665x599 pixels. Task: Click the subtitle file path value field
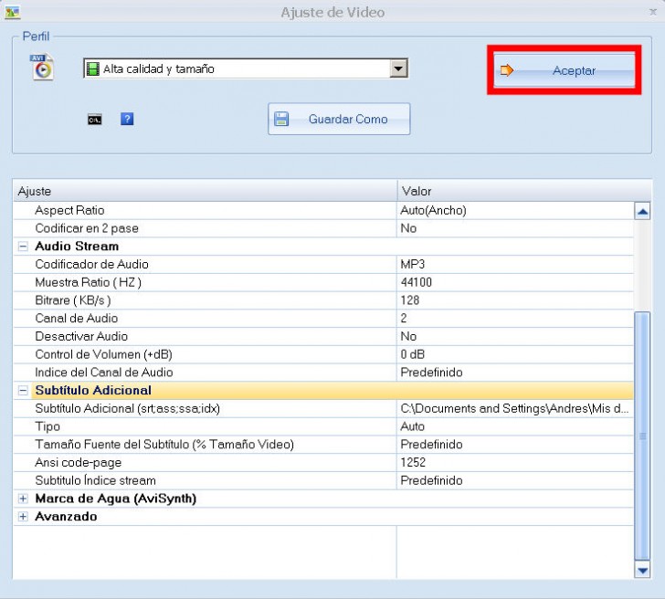pos(514,408)
